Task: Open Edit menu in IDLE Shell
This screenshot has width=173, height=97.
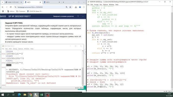Action: (6, 49)
